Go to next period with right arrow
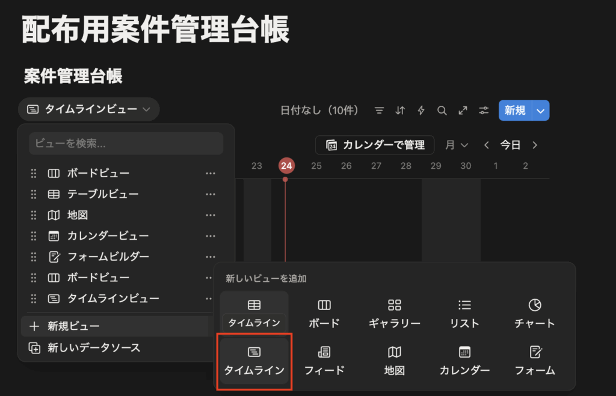Image resolution: width=616 pixels, height=396 pixels. (535, 145)
